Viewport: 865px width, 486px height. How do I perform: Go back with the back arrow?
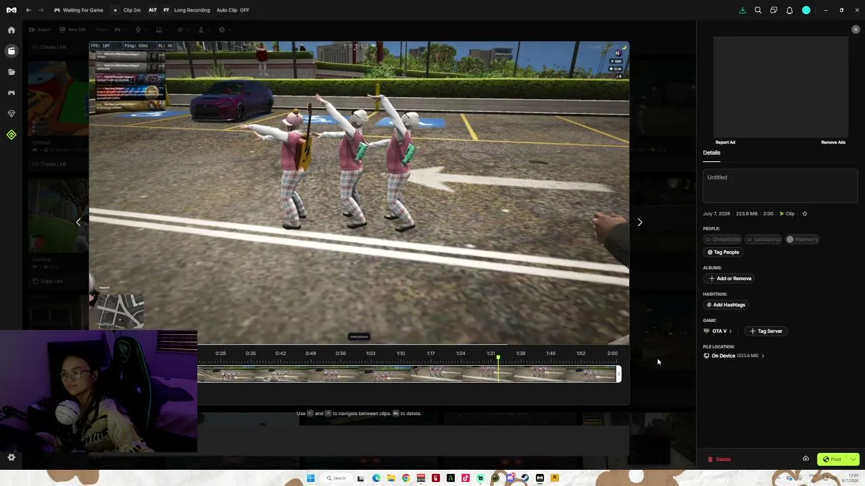click(x=28, y=10)
